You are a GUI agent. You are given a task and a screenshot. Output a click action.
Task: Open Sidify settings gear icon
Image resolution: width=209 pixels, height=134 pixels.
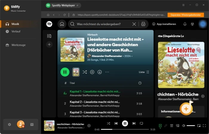[9, 124]
